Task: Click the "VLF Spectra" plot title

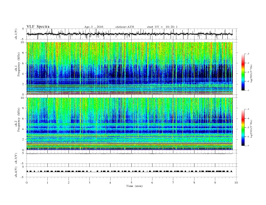Action: pyautogui.click(x=38, y=26)
